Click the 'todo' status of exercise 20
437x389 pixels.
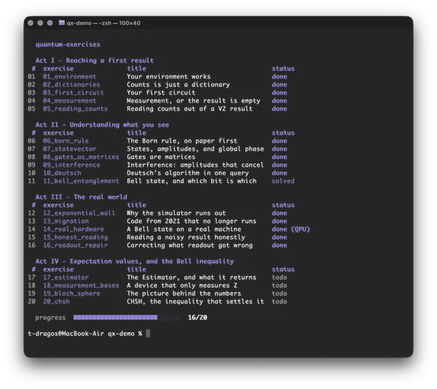279,302
